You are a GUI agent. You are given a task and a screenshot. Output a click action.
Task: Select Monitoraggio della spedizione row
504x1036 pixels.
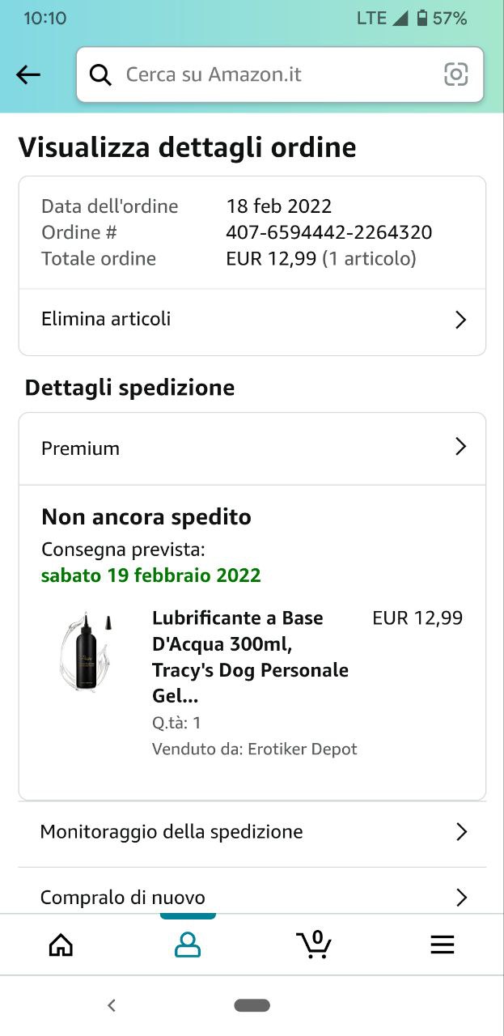(172, 832)
